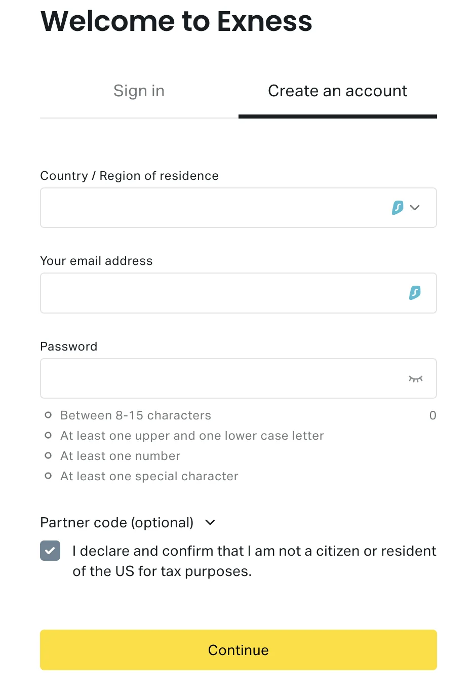The height and width of the screenshot is (696, 475).
Task: Click inside the email address field
Action: pos(203,293)
